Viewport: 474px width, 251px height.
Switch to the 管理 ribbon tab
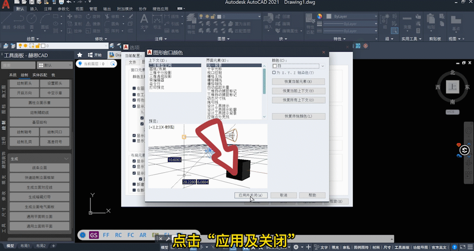(x=93, y=9)
